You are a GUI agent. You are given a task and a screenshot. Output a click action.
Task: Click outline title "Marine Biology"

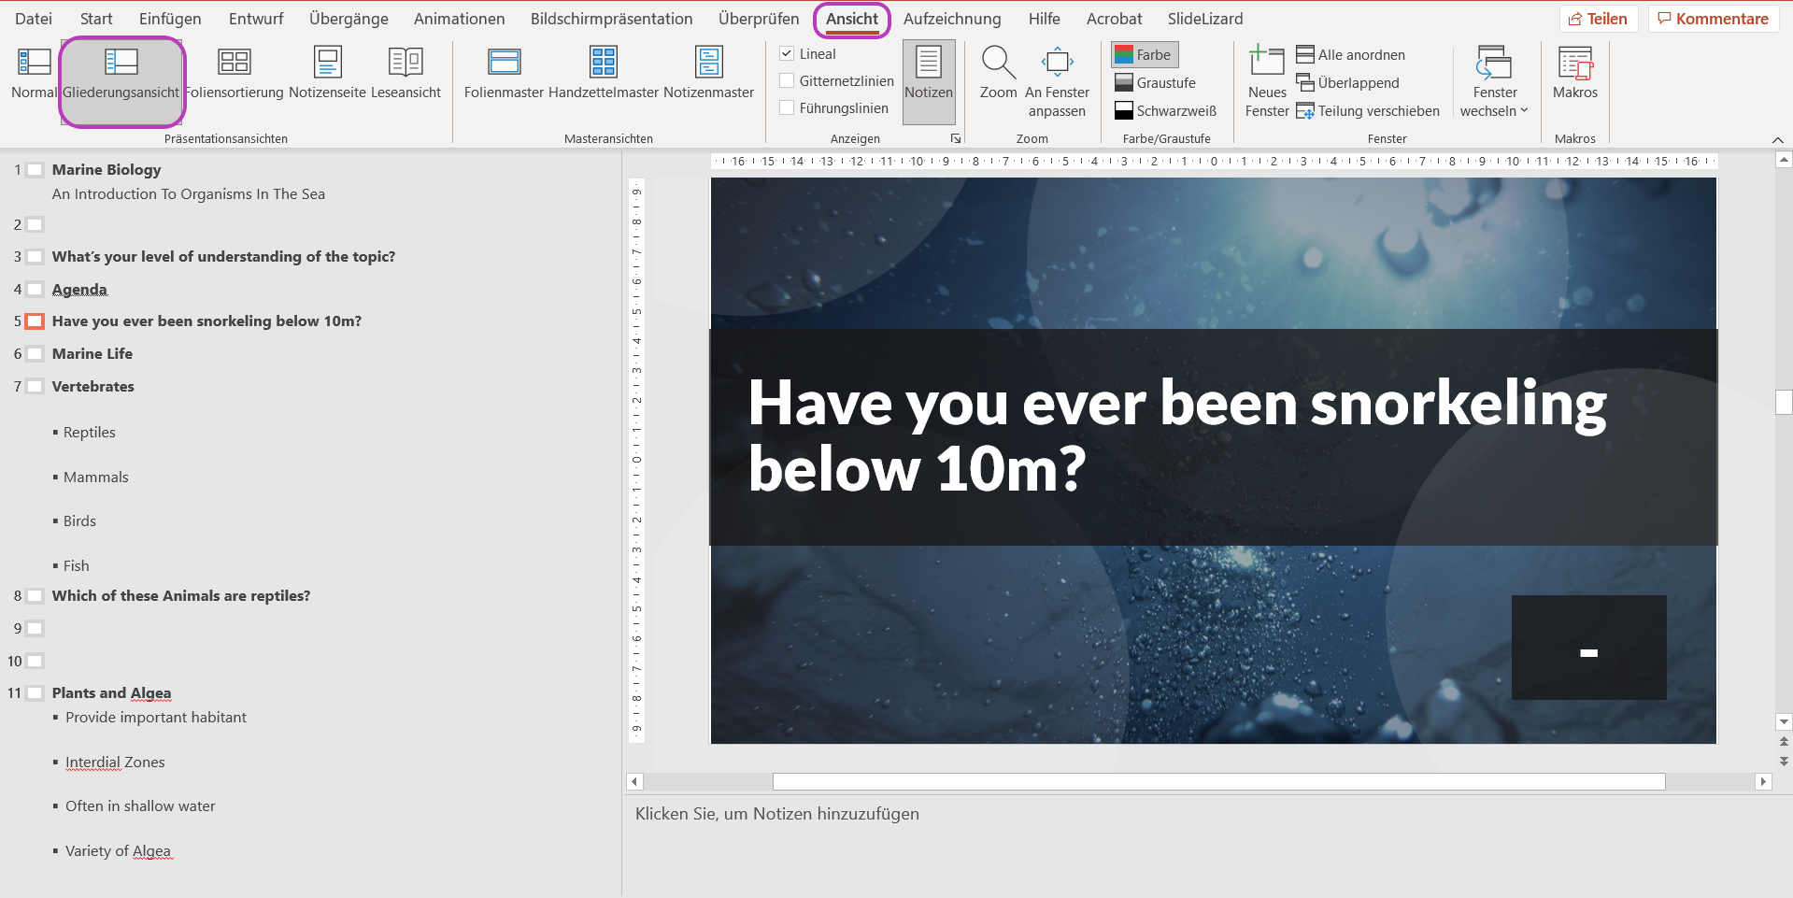(x=107, y=170)
